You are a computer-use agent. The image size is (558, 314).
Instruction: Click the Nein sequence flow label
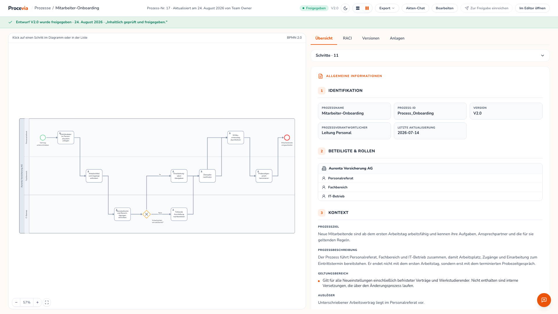(x=160, y=213)
